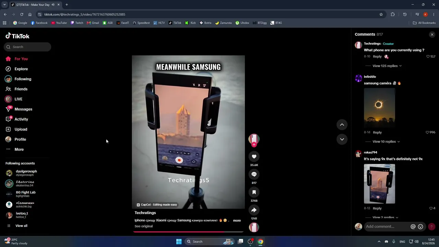Click CapCut Editing made easy tag
Image resolution: width=439 pixels, height=247 pixels.
157,205
